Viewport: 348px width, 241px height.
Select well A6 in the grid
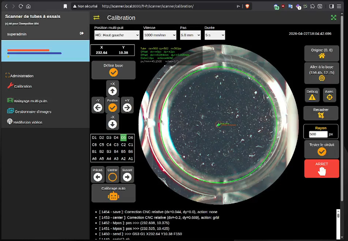[x=94, y=158]
